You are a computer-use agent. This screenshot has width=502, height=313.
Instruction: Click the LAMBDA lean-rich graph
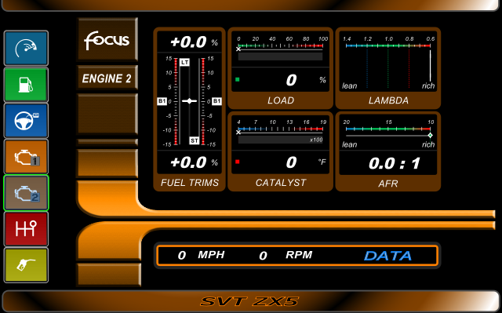tap(388, 63)
